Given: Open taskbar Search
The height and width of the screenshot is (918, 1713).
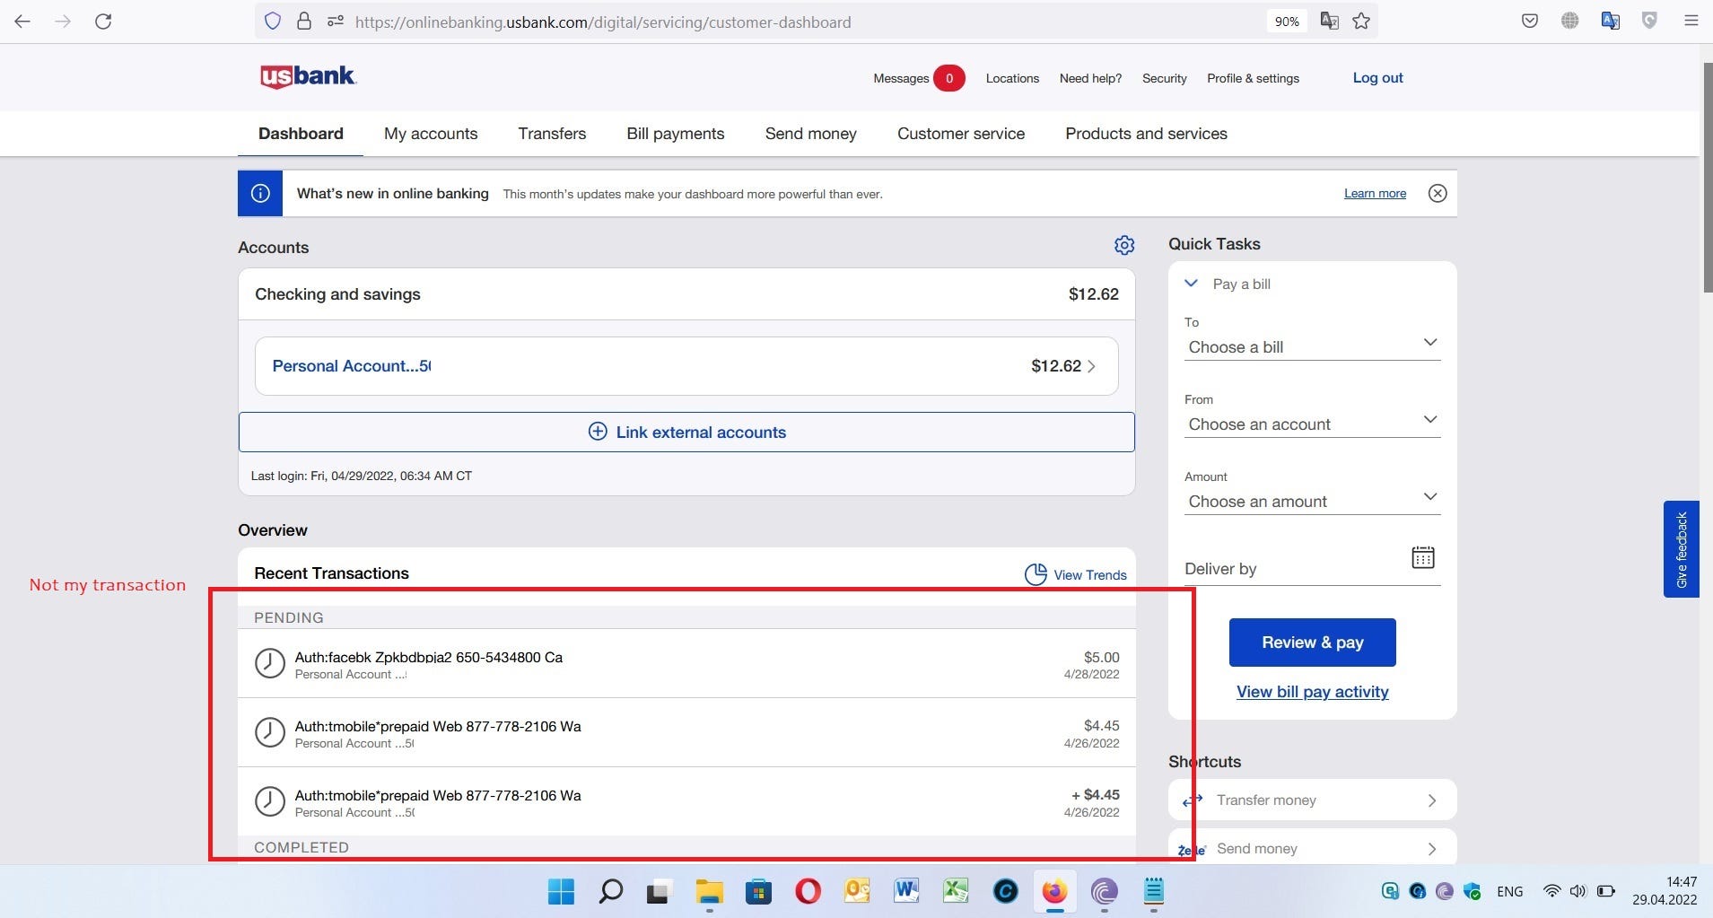Looking at the screenshot, I should pos(610,891).
